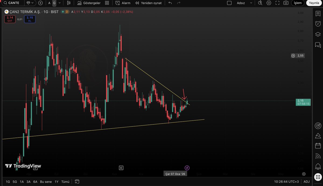Click the 2,15 AL buy button
This screenshot has width=323, height=186.
click(30, 19)
